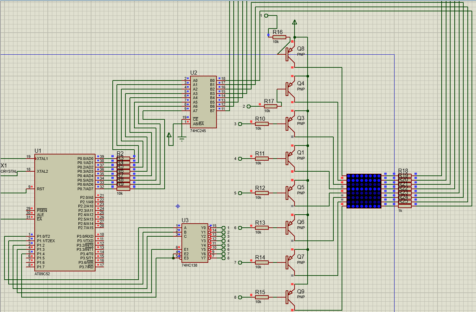Click the Q8 reference label
The width and height of the screenshot is (476, 312).
tap(301, 49)
